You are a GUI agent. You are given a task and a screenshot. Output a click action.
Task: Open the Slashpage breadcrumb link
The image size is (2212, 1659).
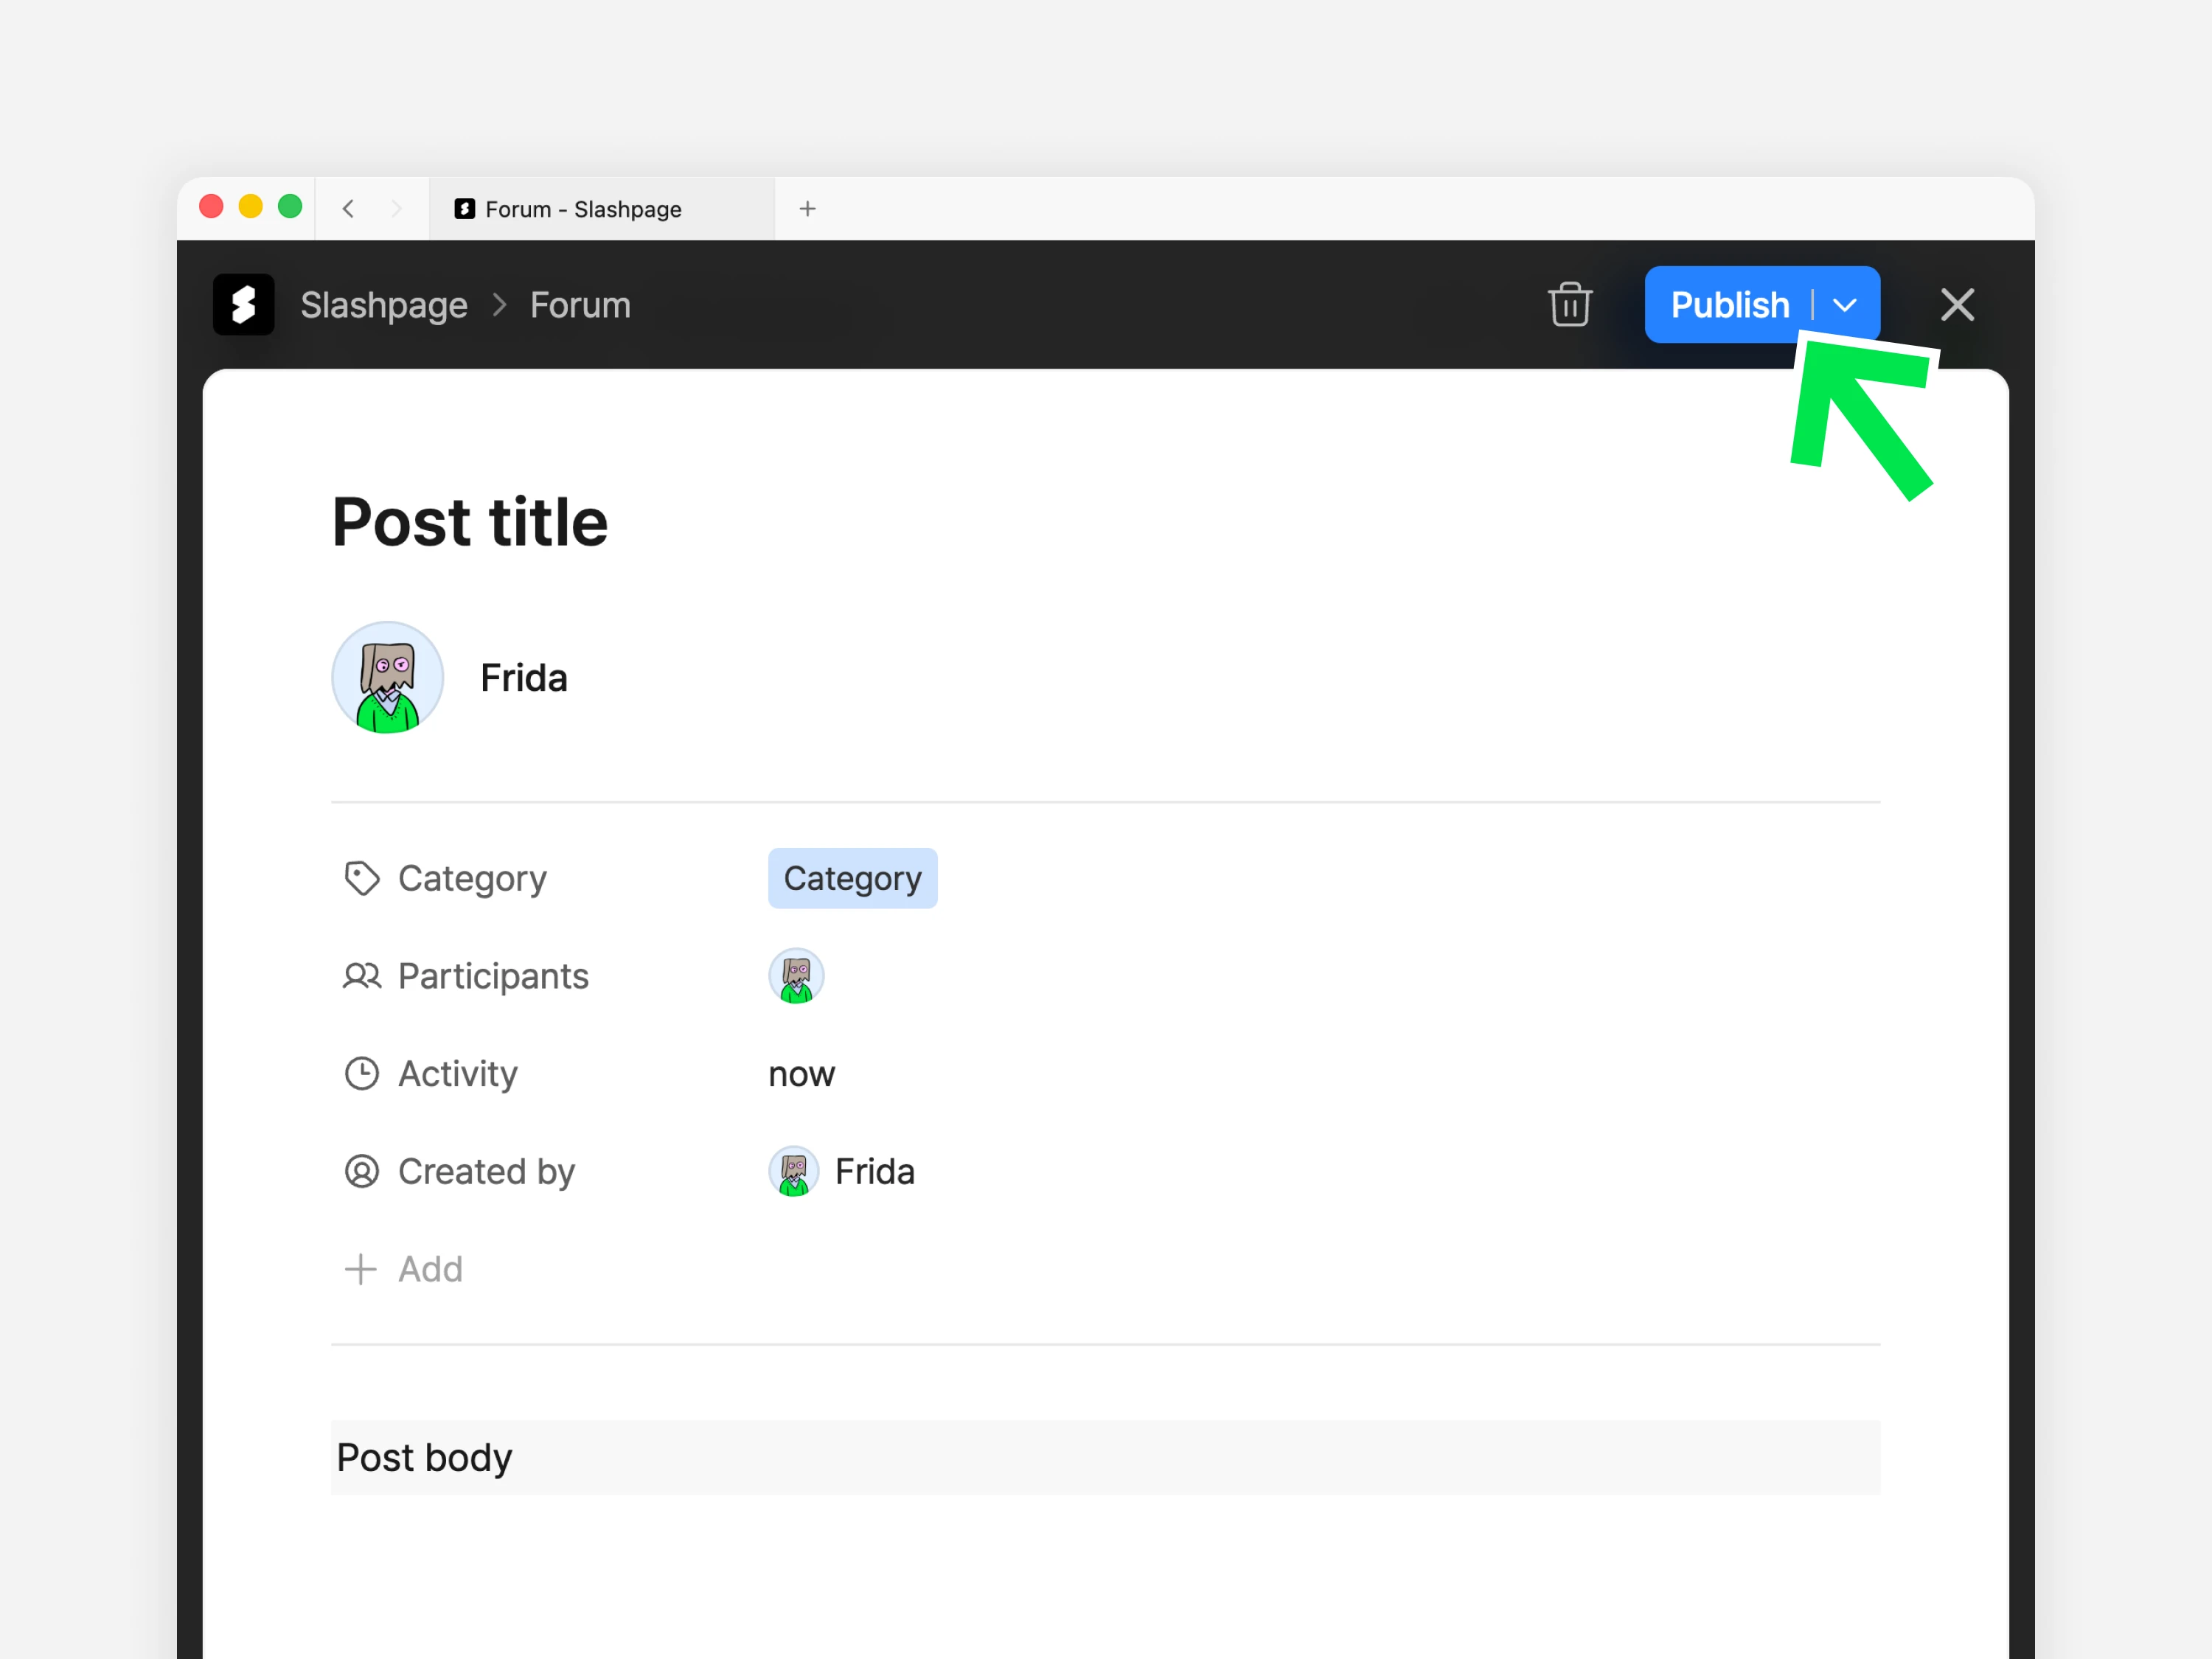pos(384,304)
